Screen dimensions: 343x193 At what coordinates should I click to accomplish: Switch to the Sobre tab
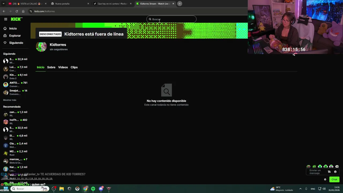coord(51,67)
